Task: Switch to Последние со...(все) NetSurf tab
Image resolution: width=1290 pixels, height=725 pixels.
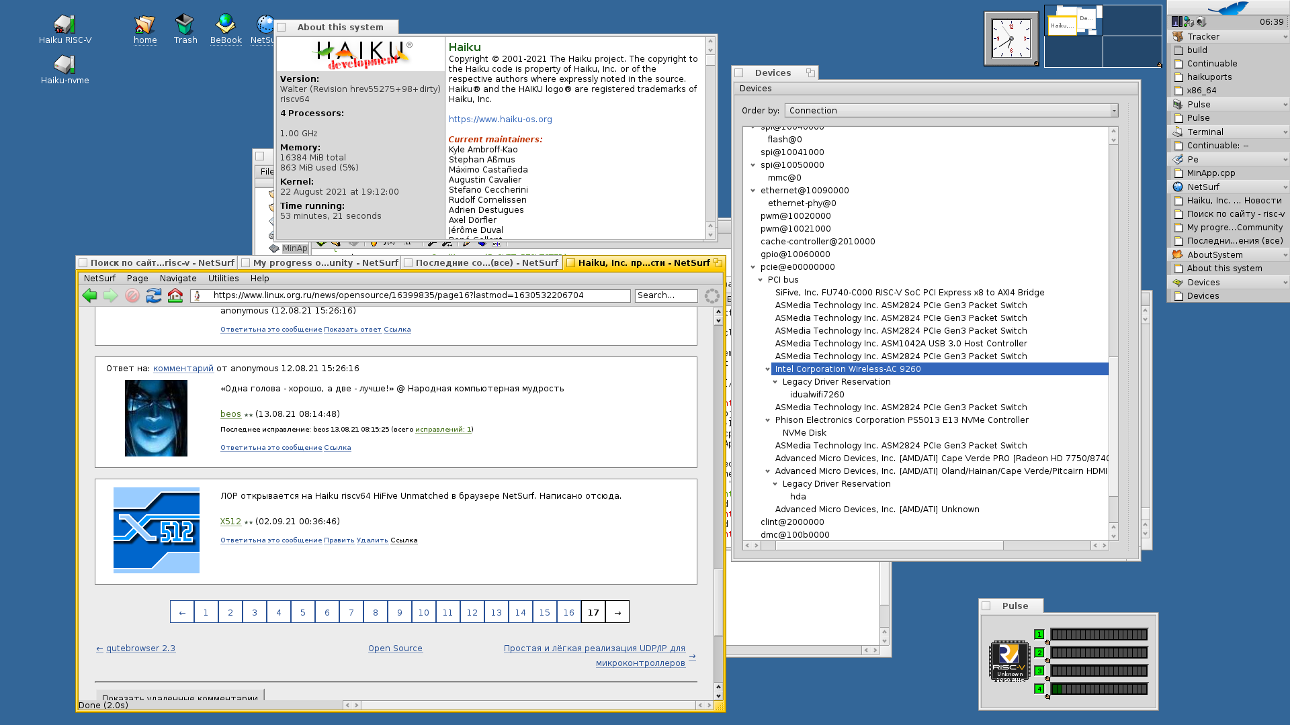Action: pos(482,263)
